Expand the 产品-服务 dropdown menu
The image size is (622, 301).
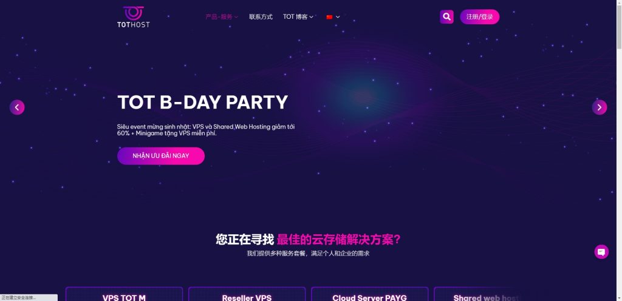click(x=222, y=17)
